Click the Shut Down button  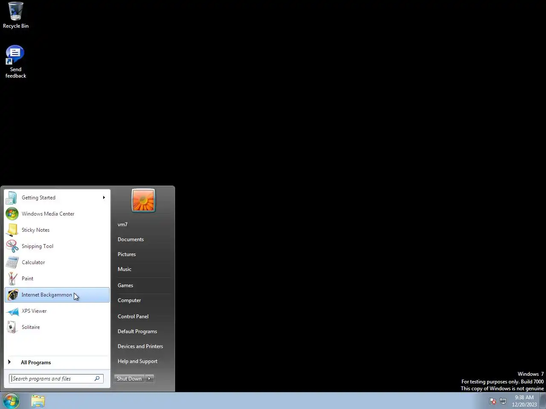tap(129, 379)
